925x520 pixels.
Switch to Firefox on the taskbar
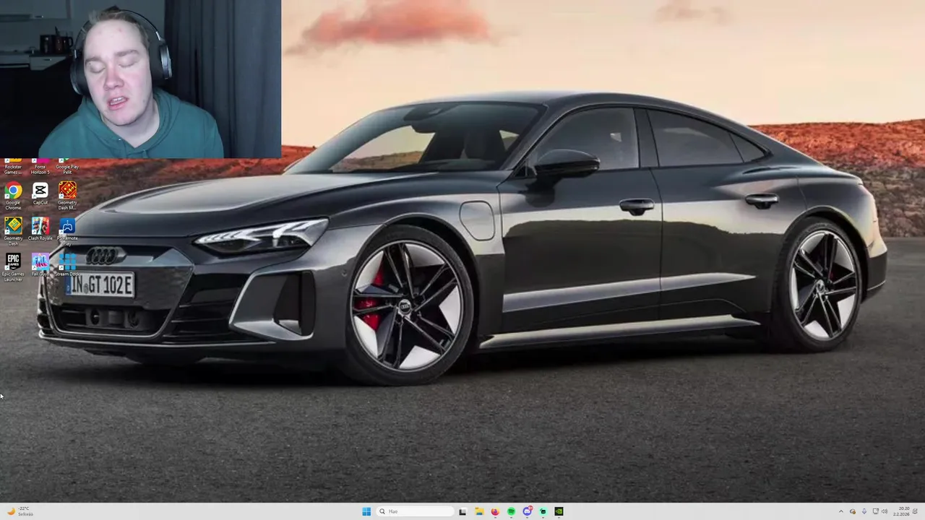tap(495, 511)
